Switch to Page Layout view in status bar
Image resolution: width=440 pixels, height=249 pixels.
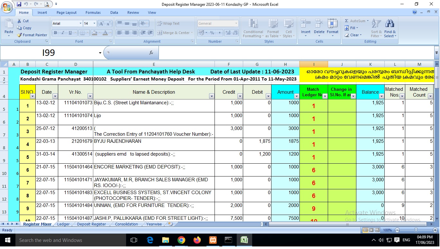click(371, 230)
